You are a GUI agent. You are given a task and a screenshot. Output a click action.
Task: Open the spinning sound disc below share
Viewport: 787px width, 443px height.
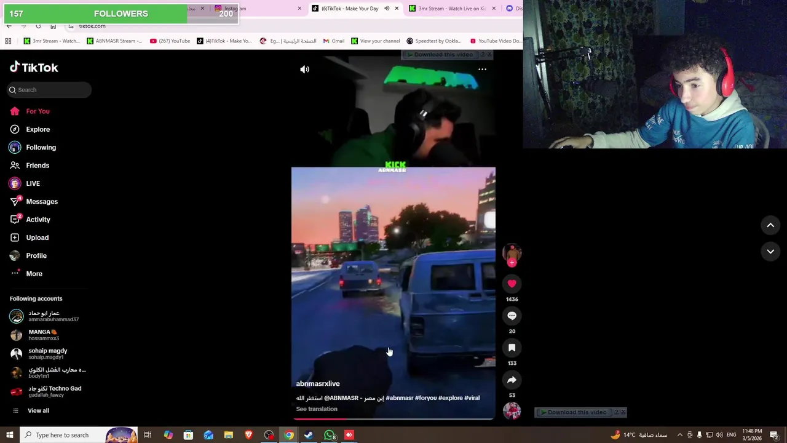(x=512, y=410)
